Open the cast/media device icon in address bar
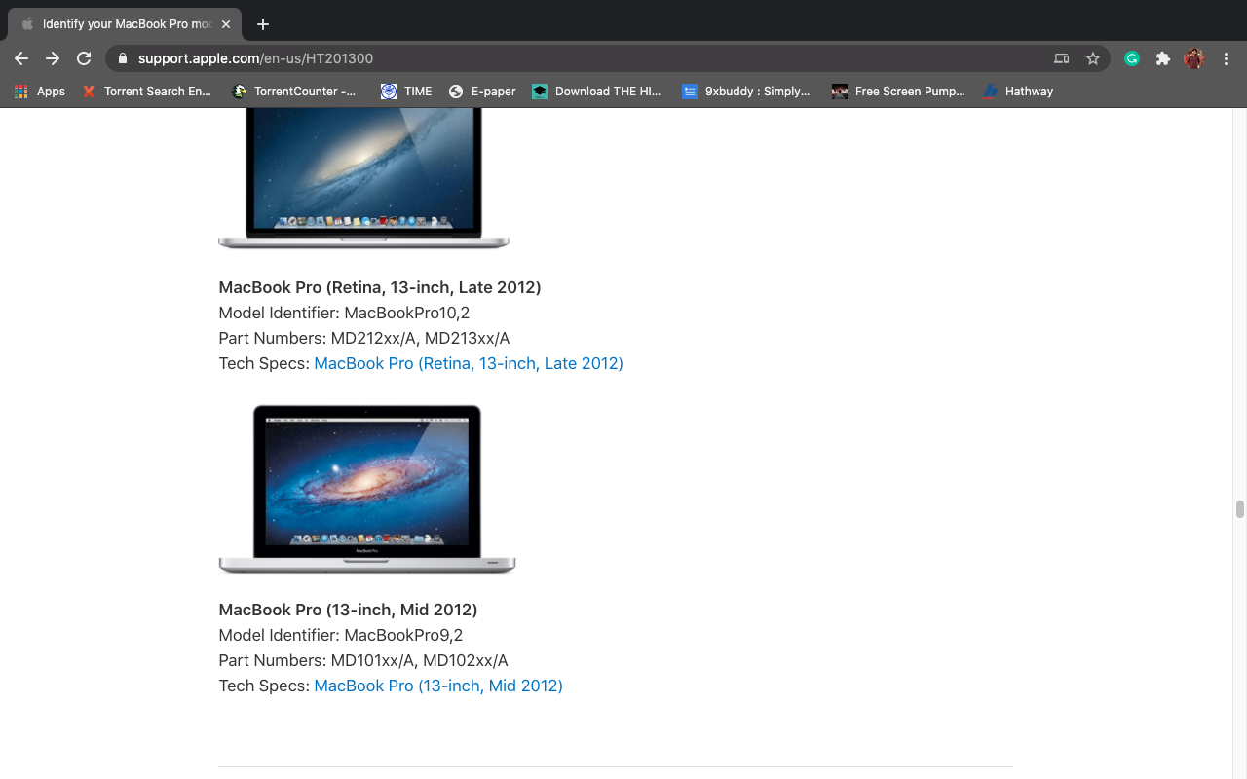 click(x=1062, y=58)
